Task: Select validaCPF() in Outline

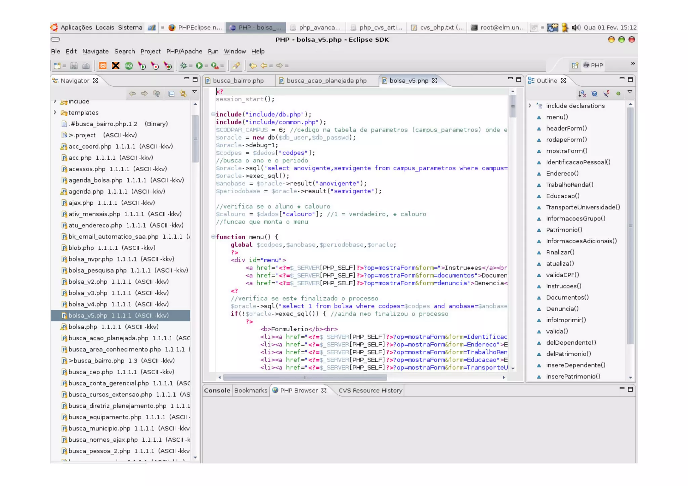Action: pyautogui.click(x=562, y=275)
